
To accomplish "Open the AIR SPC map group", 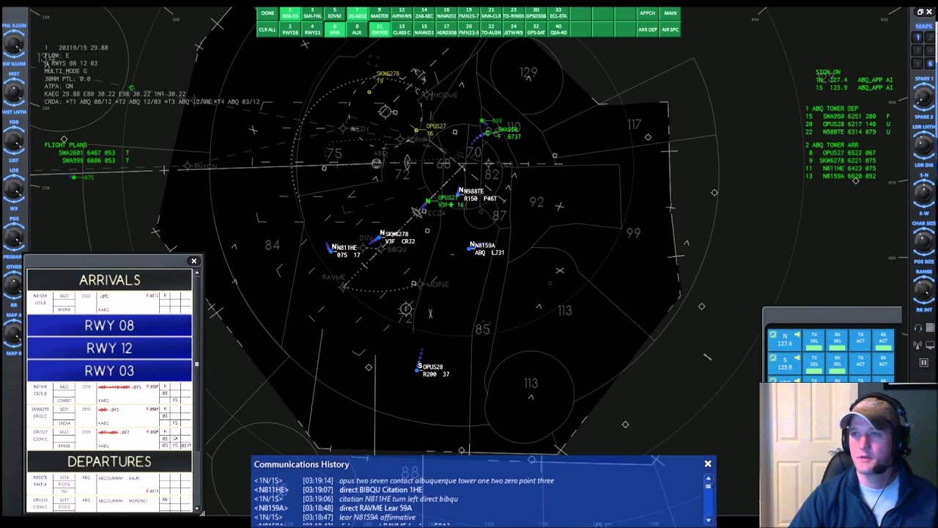I will 670,29.
